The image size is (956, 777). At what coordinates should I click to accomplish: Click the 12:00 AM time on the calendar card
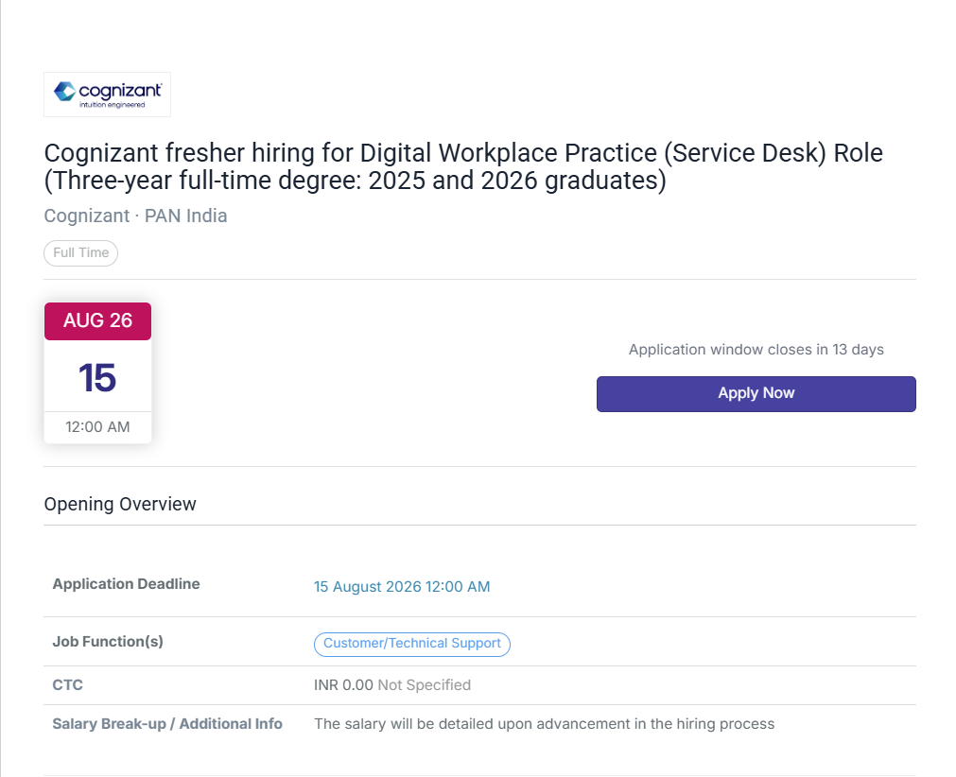point(97,426)
